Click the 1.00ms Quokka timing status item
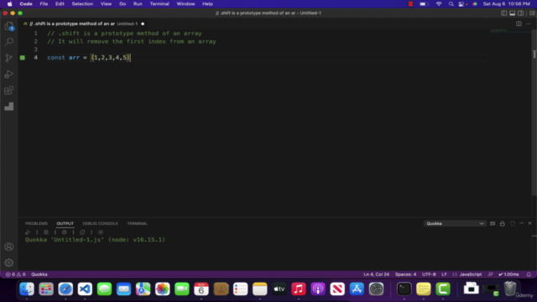Image resolution: width=537 pixels, height=302 pixels. tap(508, 274)
